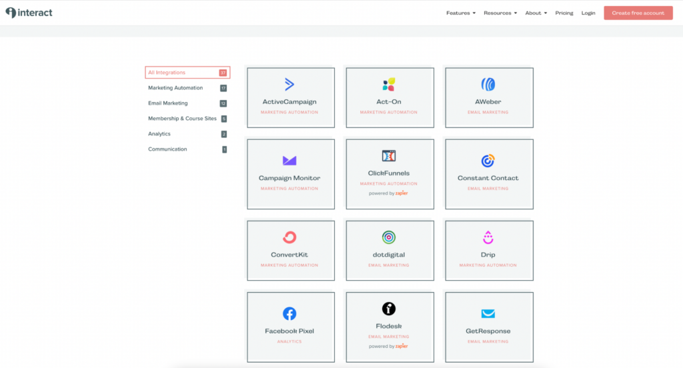The height and width of the screenshot is (368, 683).
Task: Click the Analytics count badge
Action: [224, 134]
